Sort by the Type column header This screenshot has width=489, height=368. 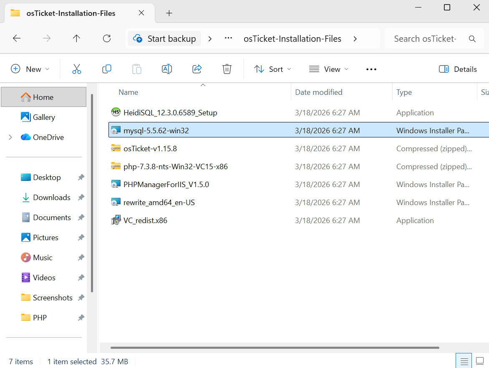click(404, 92)
